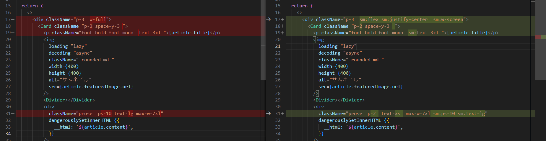Click 'w-full' in the left pane div className

click(x=98, y=19)
